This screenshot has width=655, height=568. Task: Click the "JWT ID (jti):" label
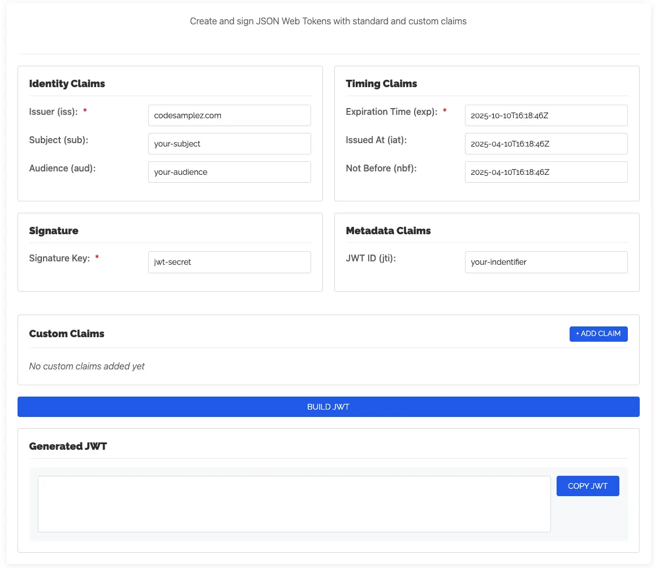tap(370, 258)
